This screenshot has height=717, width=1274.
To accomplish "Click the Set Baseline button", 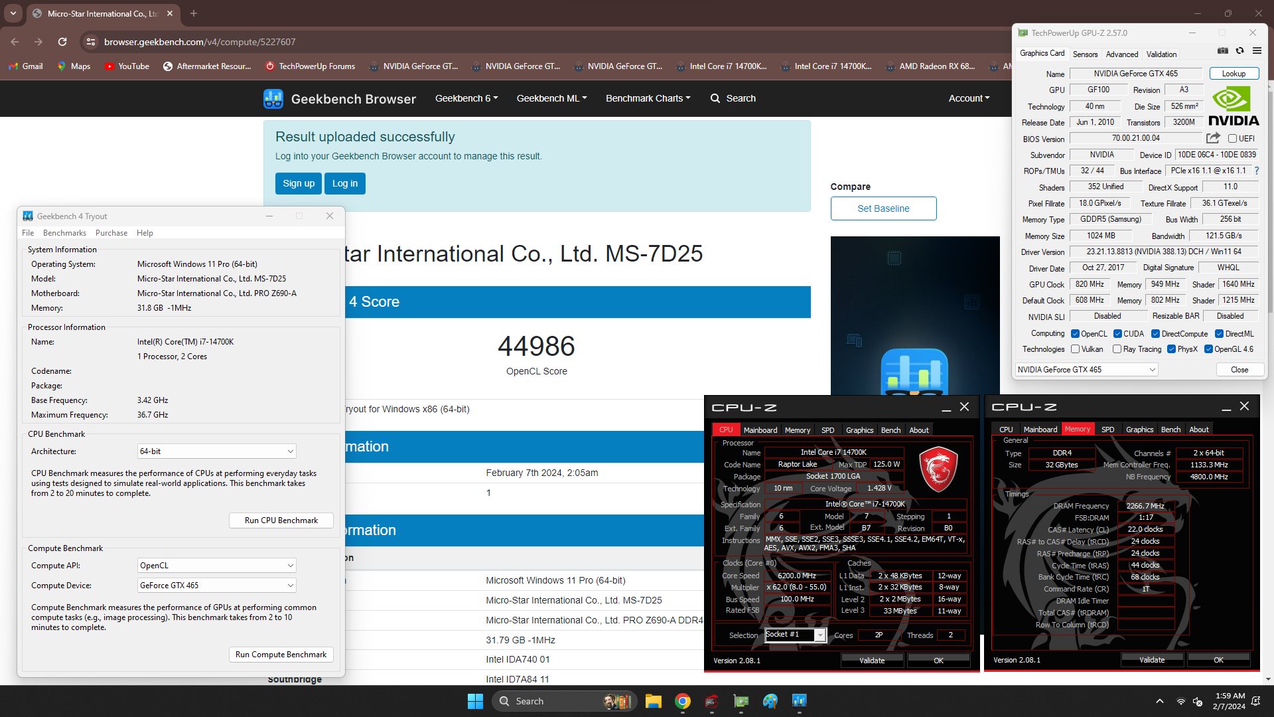I will [x=883, y=208].
